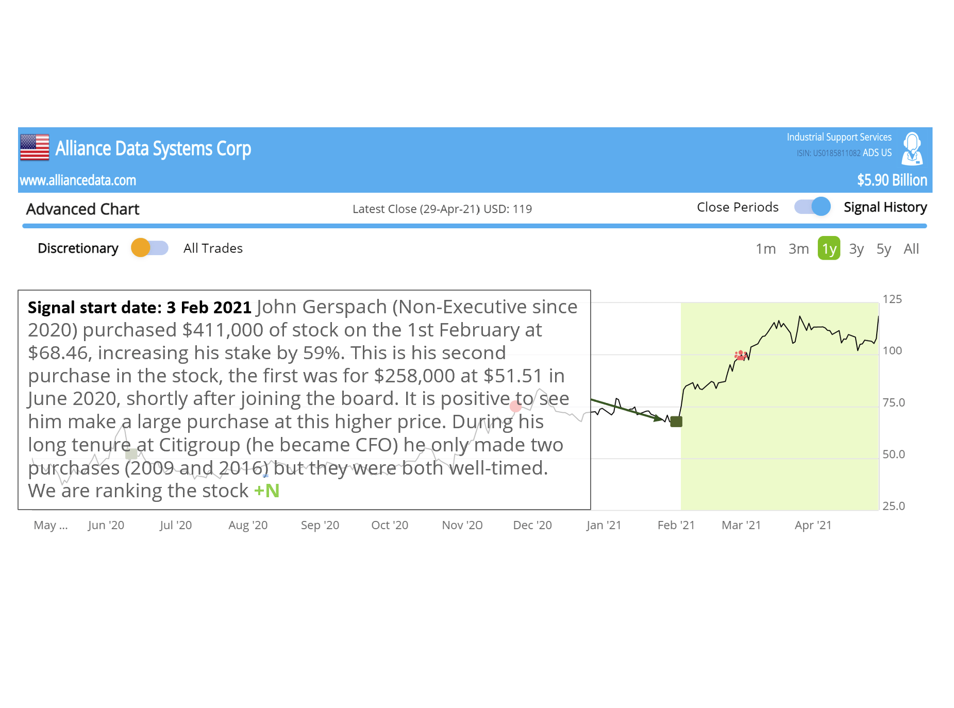This screenshot has width=954, height=708.
Task: Toggle the Close Periods / Signal History switch
Action: 812,207
